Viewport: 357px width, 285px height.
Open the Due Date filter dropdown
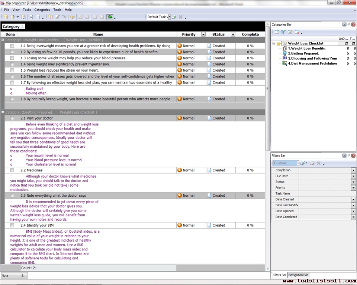pyautogui.click(x=353, y=176)
